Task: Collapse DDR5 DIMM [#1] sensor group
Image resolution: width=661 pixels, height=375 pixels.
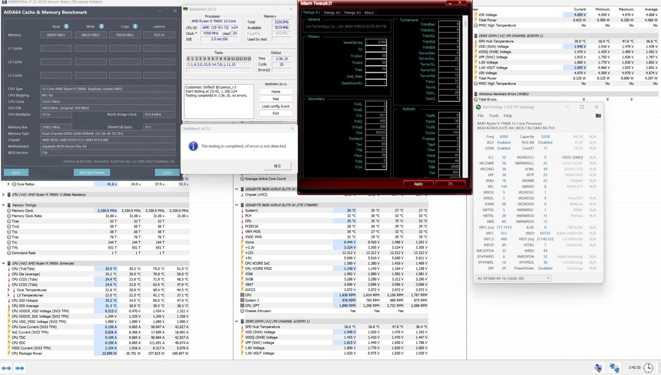Action: pyautogui.click(x=238, y=321)
